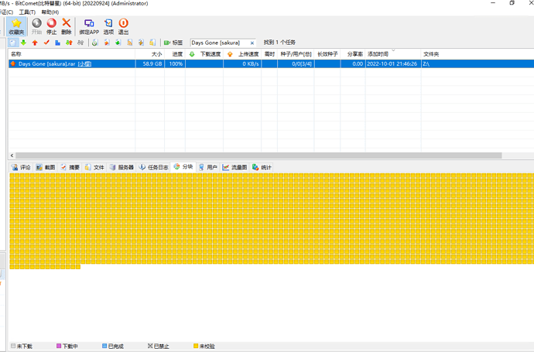
Task: Filter by completed red checkmark icon
Action: tap(46, 43)
